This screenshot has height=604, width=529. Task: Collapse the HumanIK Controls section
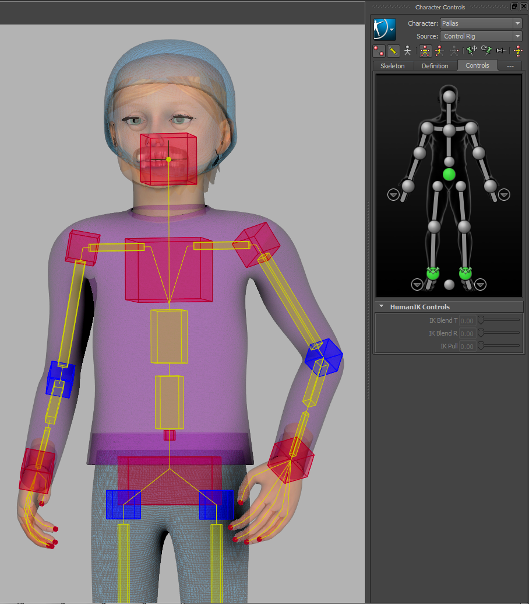click(381, 306)
